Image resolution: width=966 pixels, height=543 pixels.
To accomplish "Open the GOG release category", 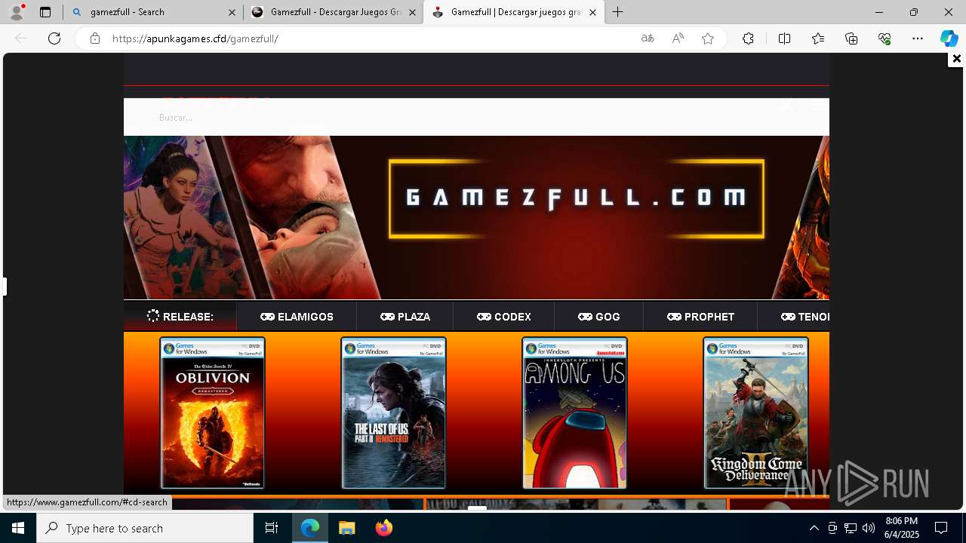I will 599,317.
